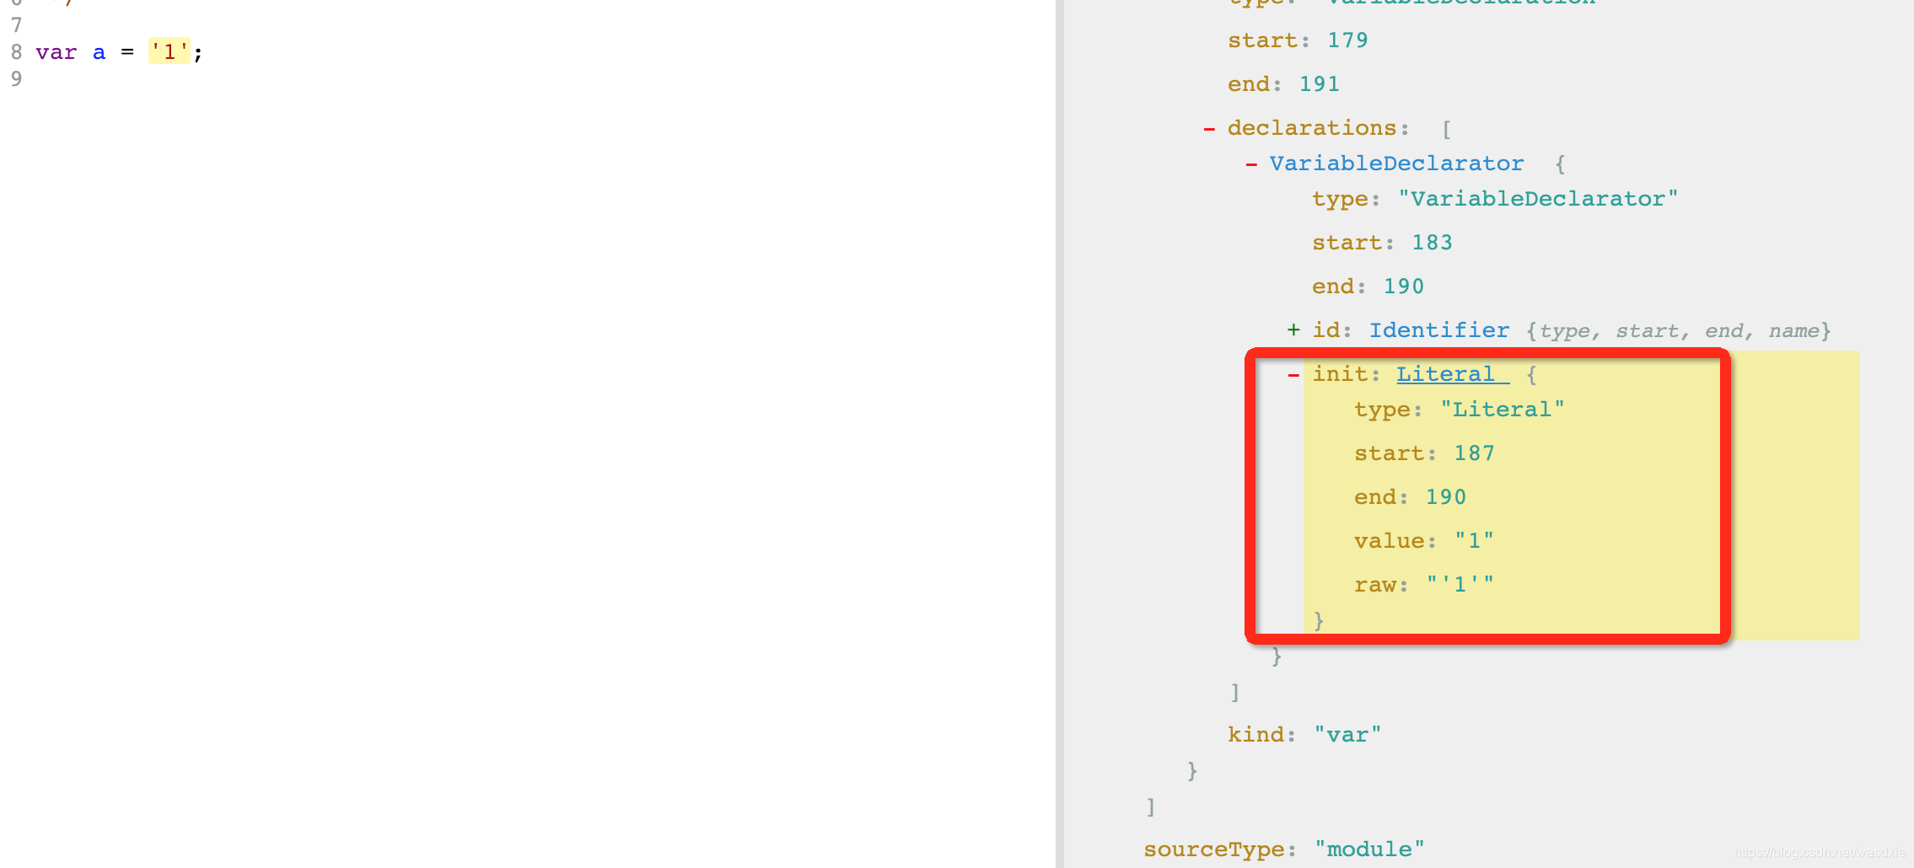Click the collapsed {type, start, end, name} summary
Image resolution: width=1914 pixels, height=868 pixels.
pos(1678,331)
